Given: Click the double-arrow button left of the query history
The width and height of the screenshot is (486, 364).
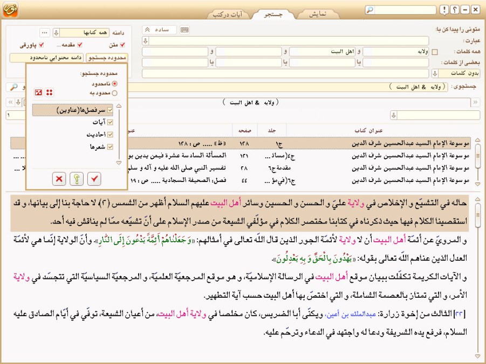Looking at the screenshot, I should (11, 102).
